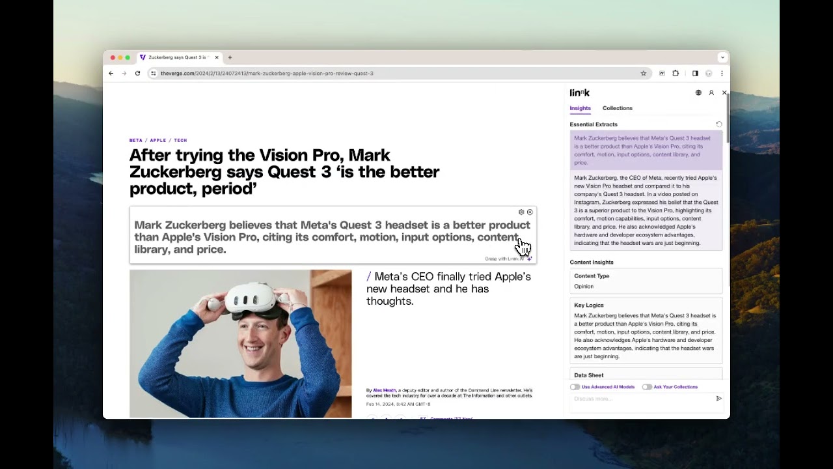Image resolution: width=833 pixels, height=469 pixels.
Task: Open the Alex Heath author link
Action: [384, 390]
